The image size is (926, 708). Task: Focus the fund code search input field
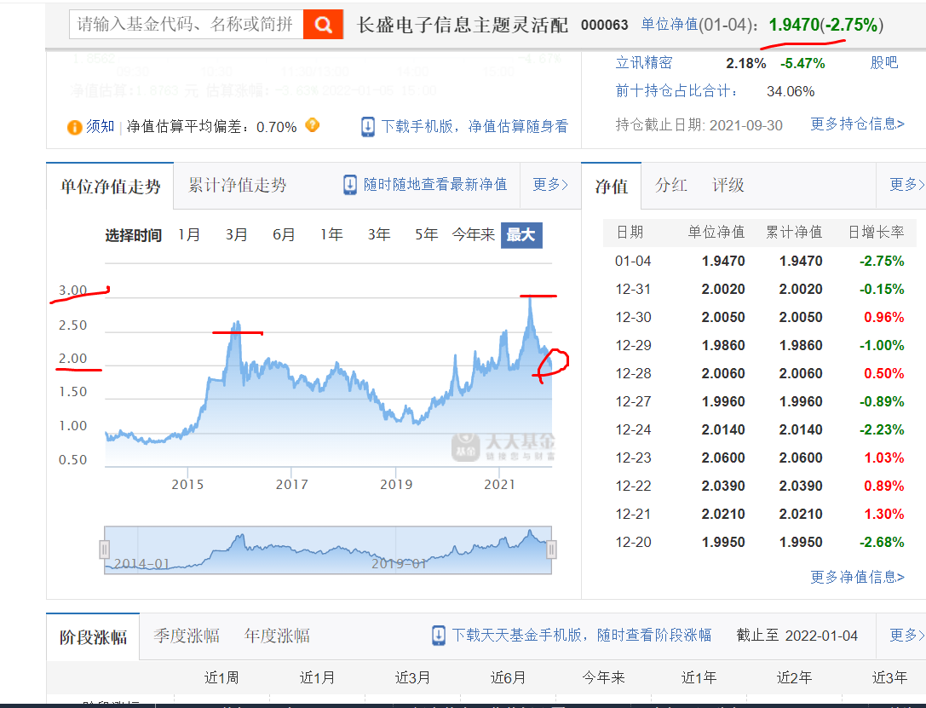click(186, 24)
